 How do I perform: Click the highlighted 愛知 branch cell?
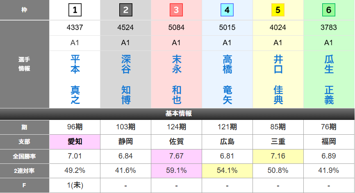[75, 142]
